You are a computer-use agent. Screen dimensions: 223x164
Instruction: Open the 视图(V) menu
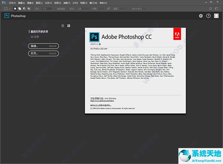pyautogui.click(x=84, y=3)
